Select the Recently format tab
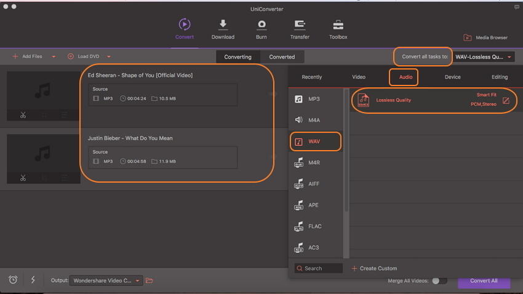This screenshot has height=294, width=523. [311, 77]
